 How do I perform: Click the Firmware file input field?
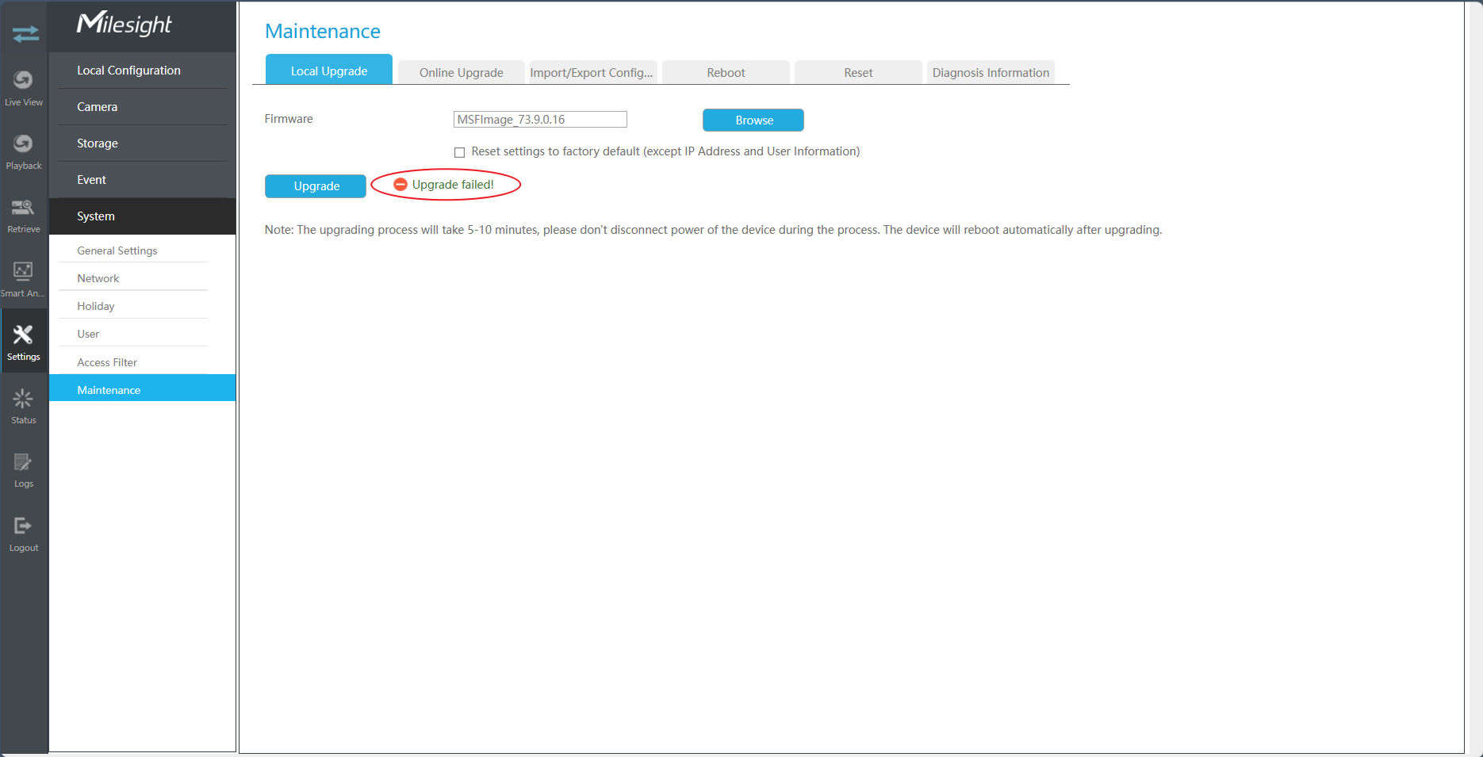pyautogui.click(x=540, y=119)
